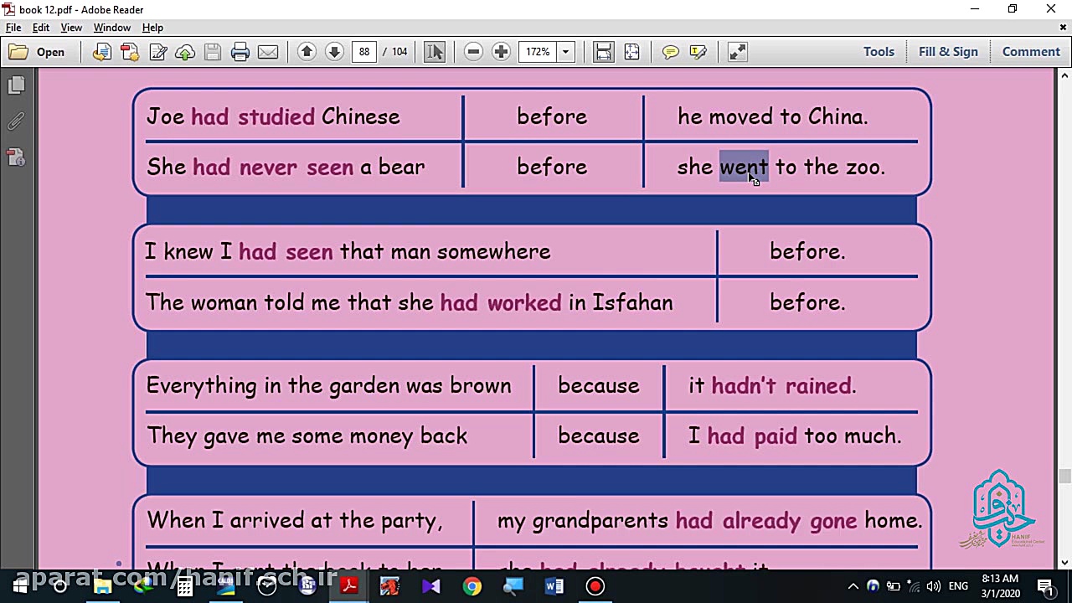
Task: Click the text "She had never seen a bear"
Action: [286, 167]
